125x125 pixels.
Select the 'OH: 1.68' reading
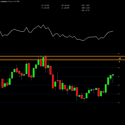[85, 8]
